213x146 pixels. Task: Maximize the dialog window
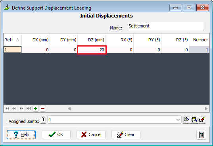(189, 8)
